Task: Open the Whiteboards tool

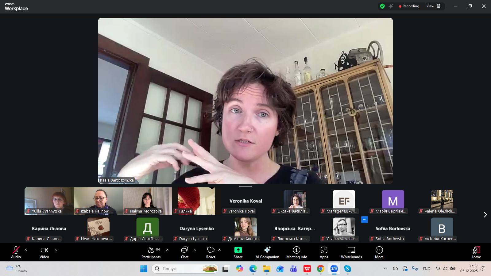Action: (x=351, y=252)
